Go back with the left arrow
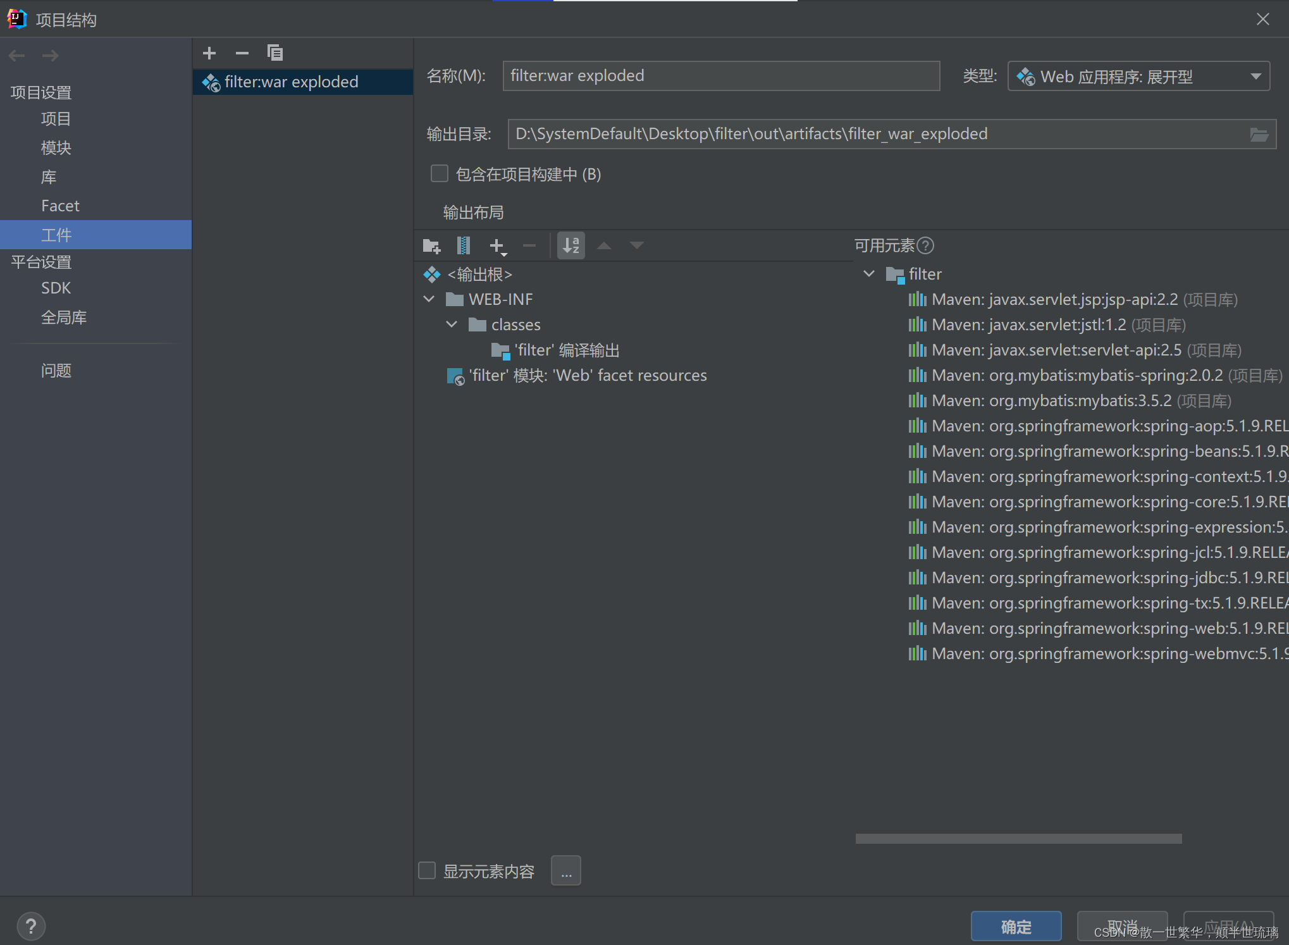 click(17, 56)
